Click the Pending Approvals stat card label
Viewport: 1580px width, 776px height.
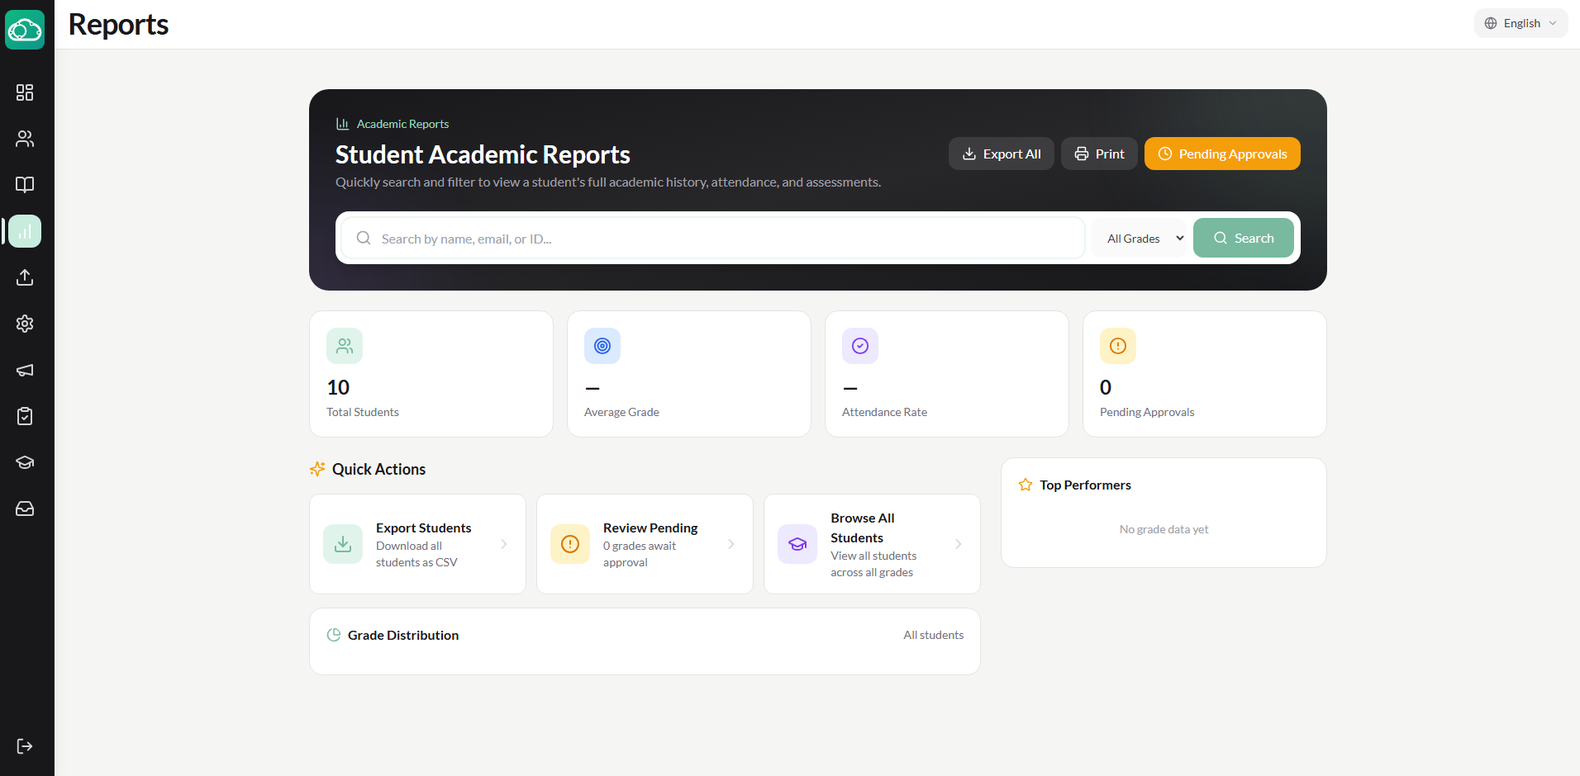pos(1147,412)
